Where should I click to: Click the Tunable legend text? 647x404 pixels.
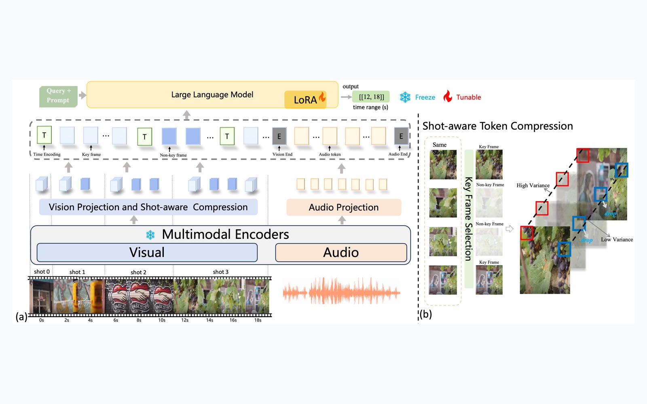469,97
